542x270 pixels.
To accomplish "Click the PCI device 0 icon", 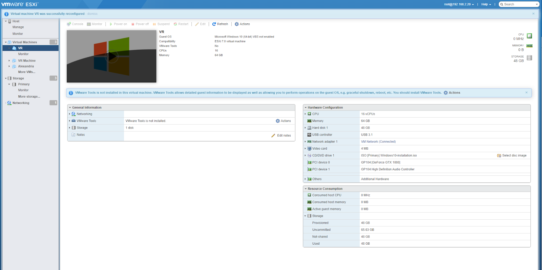I will coord(309,163).
